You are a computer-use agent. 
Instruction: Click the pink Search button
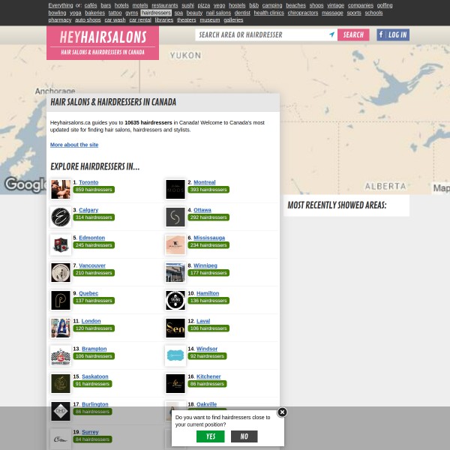[353, 34]
